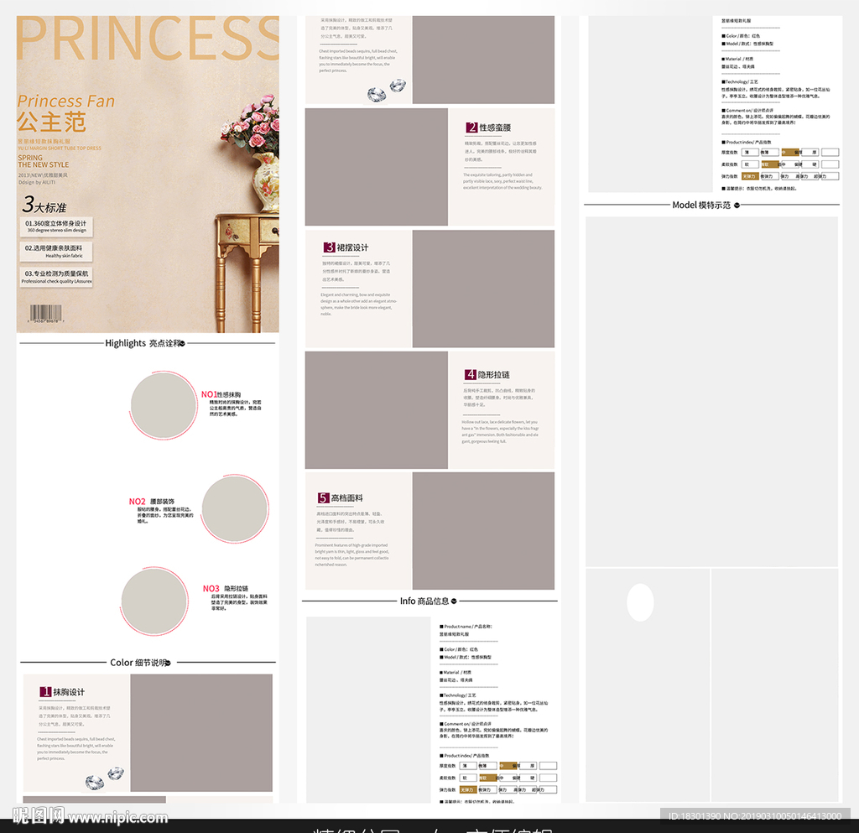The width and height of the screenshot is (859, 833).
Task: Select the number 5 badge beside 高档面料
Action: pyautogui.click(x=323, y=498)
